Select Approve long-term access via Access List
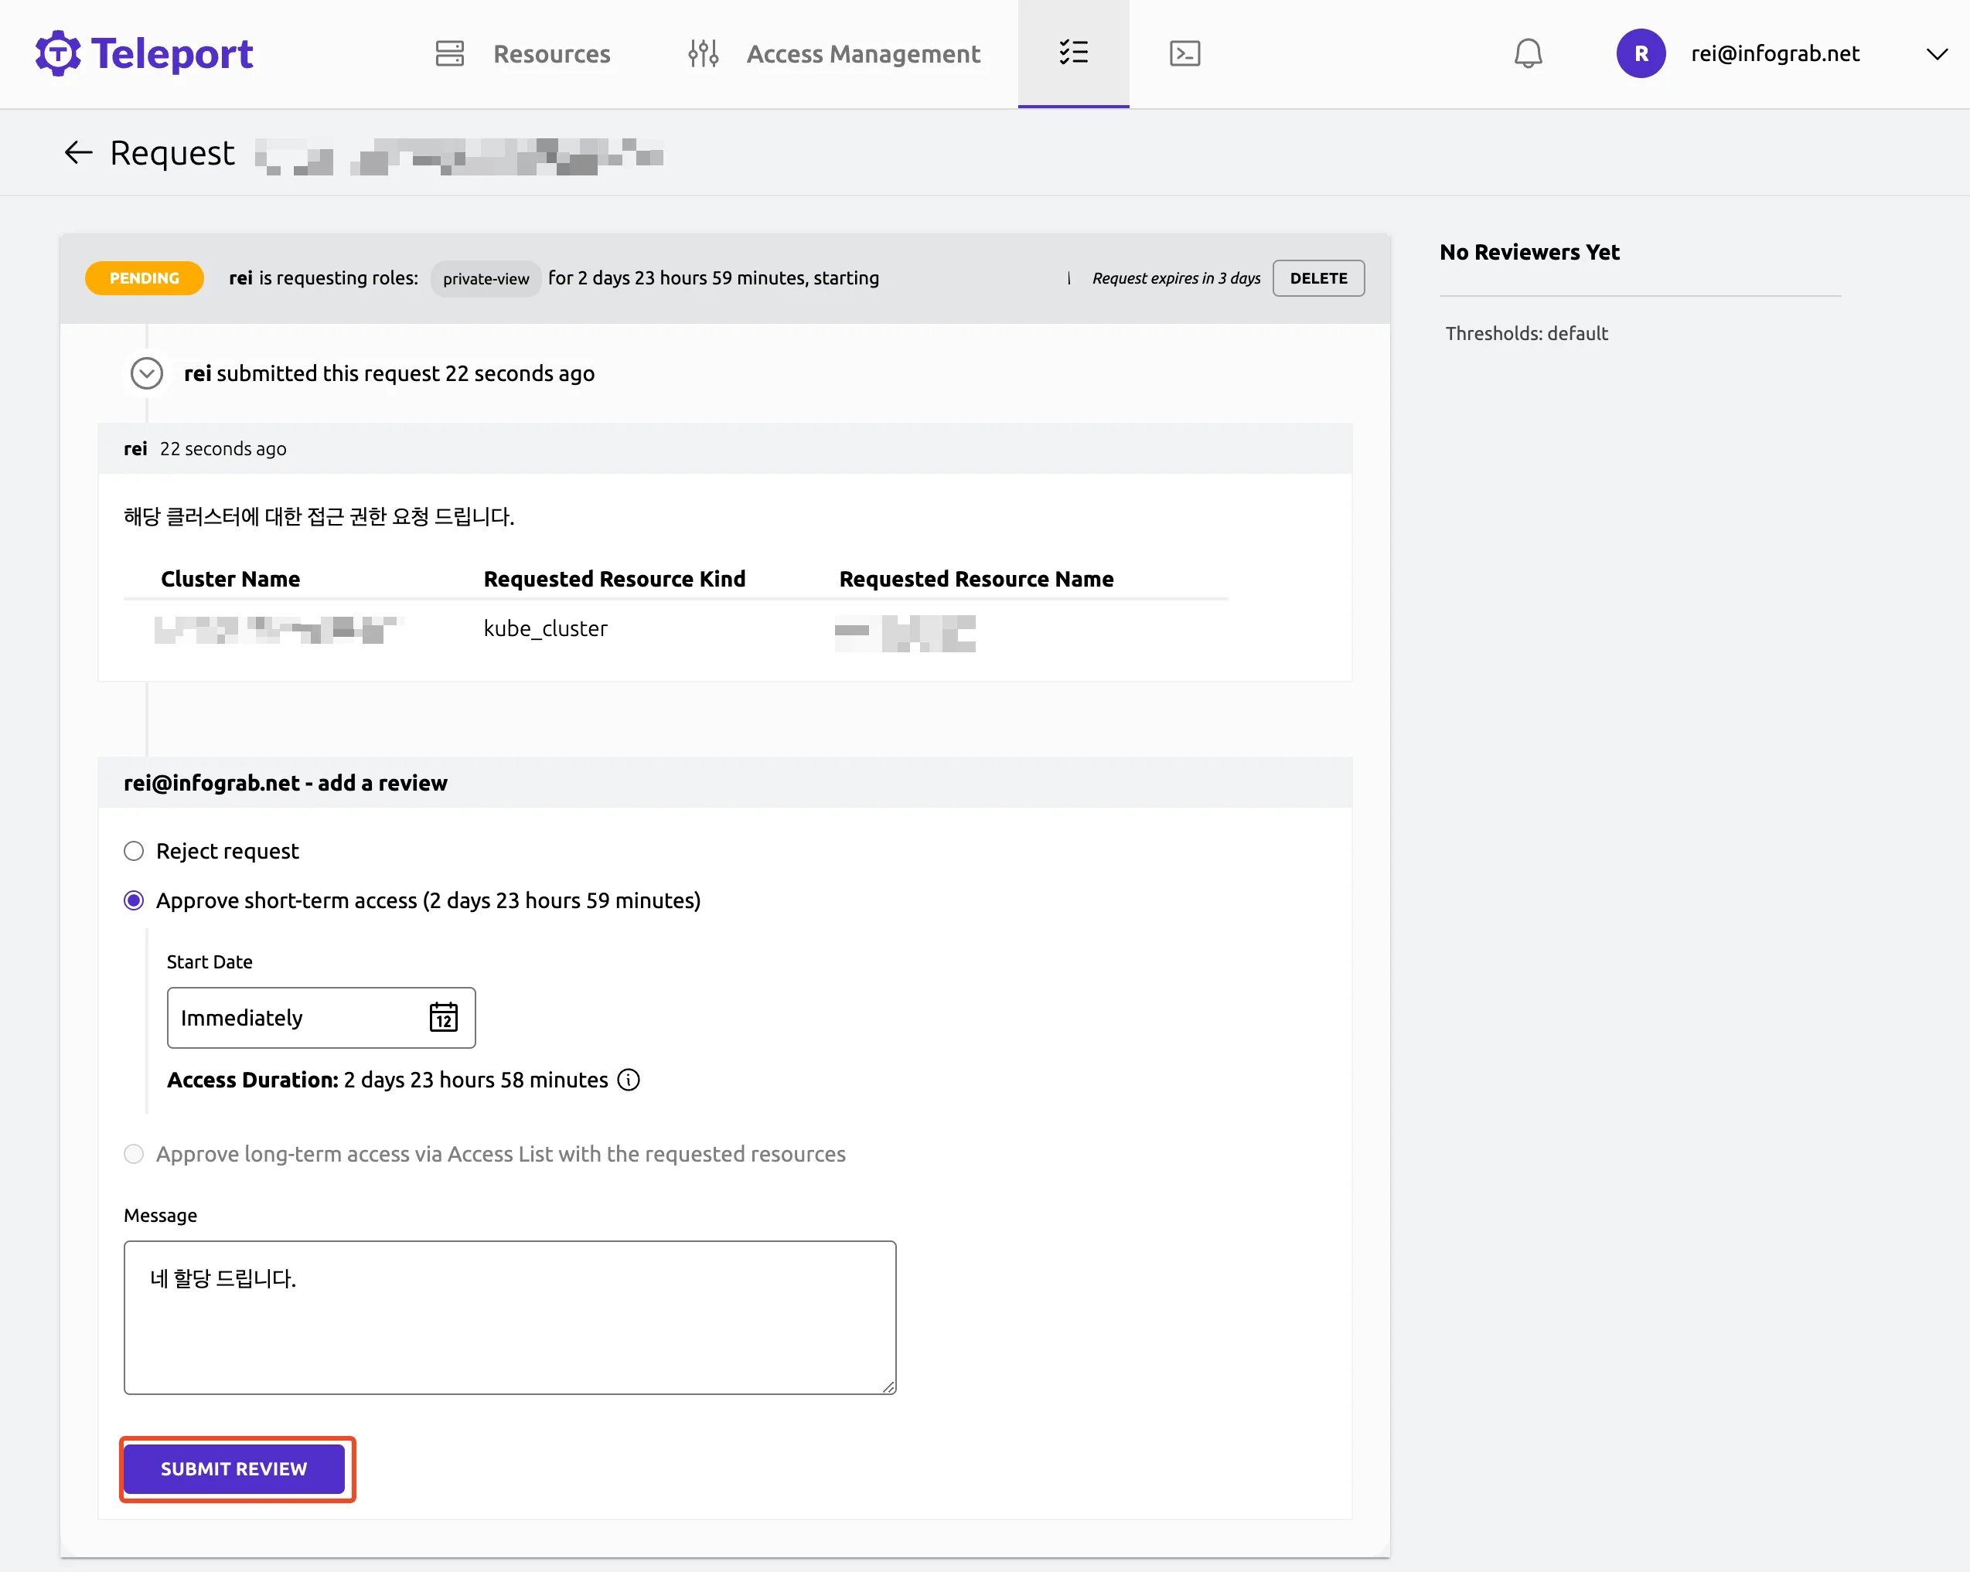The height and width of the screenshot is (1572, 1970). pos(134,1154)
